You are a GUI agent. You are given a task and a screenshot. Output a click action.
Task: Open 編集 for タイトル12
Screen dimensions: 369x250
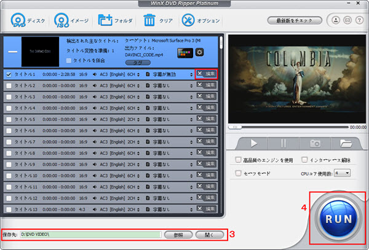point(207,198)
